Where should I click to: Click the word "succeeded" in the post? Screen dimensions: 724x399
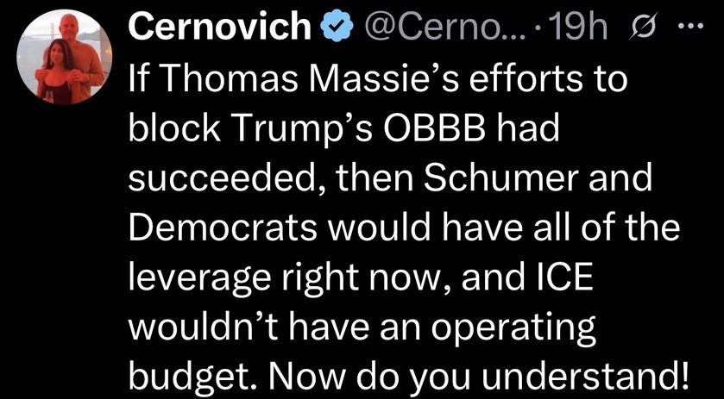pyautogui.click(x=217, y=181)
